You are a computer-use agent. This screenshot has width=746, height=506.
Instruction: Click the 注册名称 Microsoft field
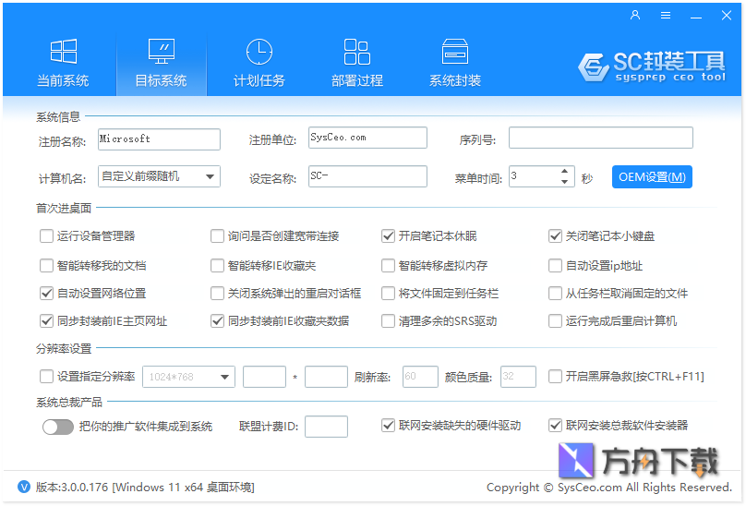159,139
